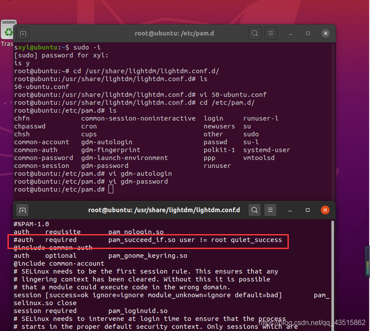The width and height of the screenshot is (370, 331).
Task: Open new tab in /etc/pam.d terminal
Action: (23, 33)
